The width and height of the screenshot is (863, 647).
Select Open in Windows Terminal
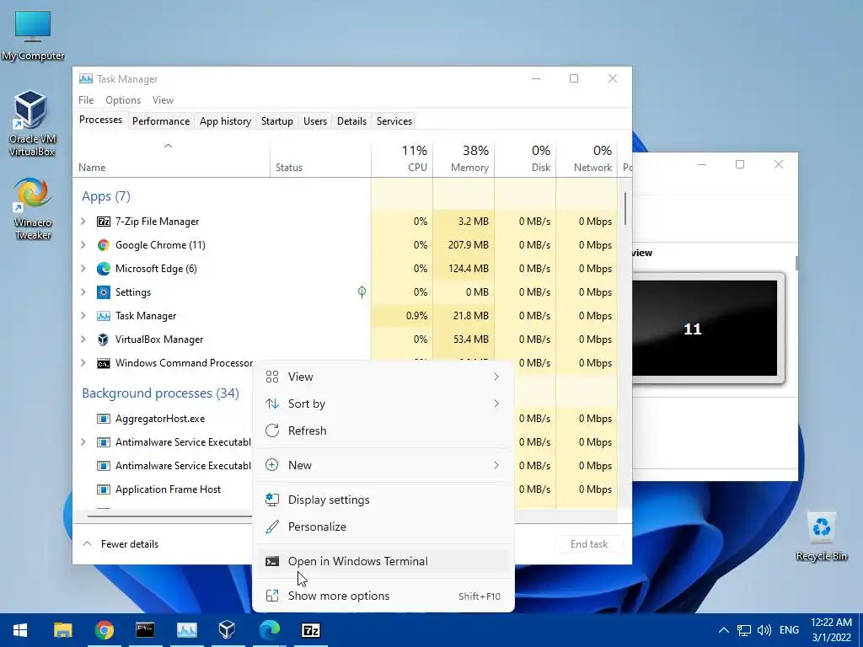383,562
